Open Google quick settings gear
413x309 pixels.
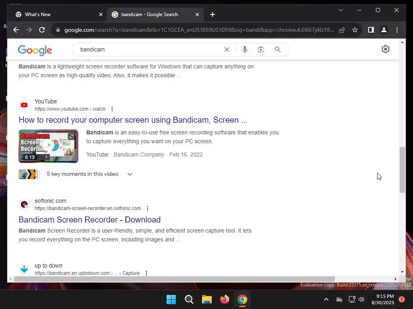[385, 49]
